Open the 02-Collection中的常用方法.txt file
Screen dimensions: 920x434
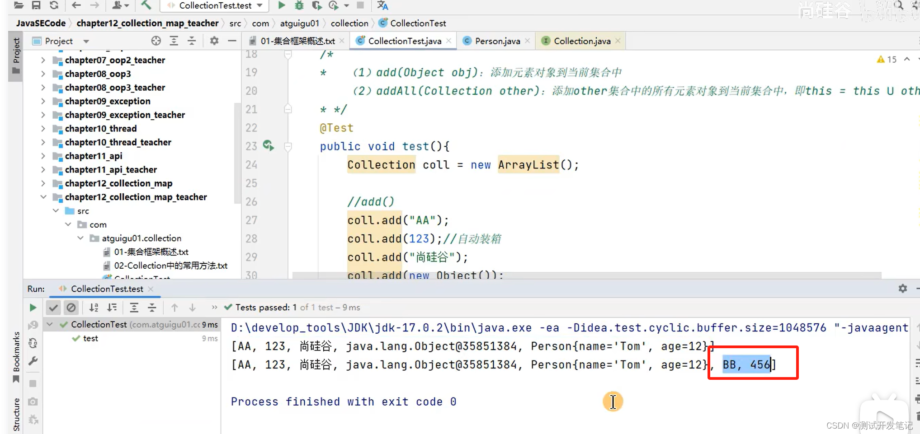tap(170, 266)
